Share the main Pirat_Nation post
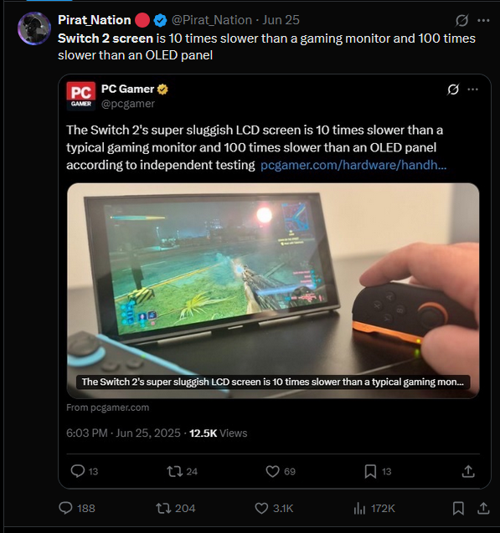The height and width of the screenshot is (533, 500). (483, 508)
